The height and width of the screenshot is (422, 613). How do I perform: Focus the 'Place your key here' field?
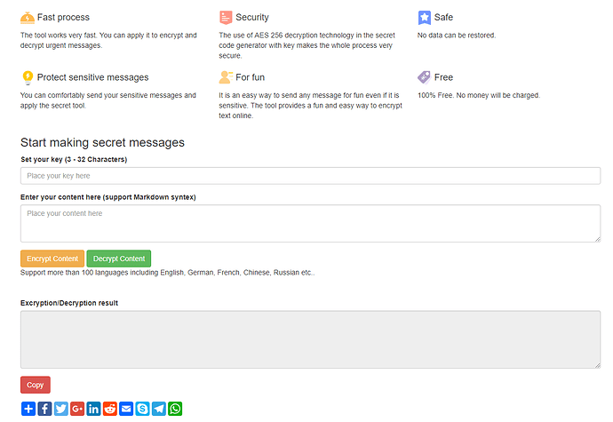tap(310, 176)
